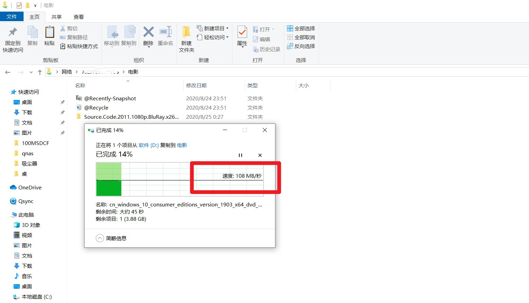Screen dimensions: 529x303
Task: Create a new folder via 新建文件夹 icon
Action: pos(186,38)
